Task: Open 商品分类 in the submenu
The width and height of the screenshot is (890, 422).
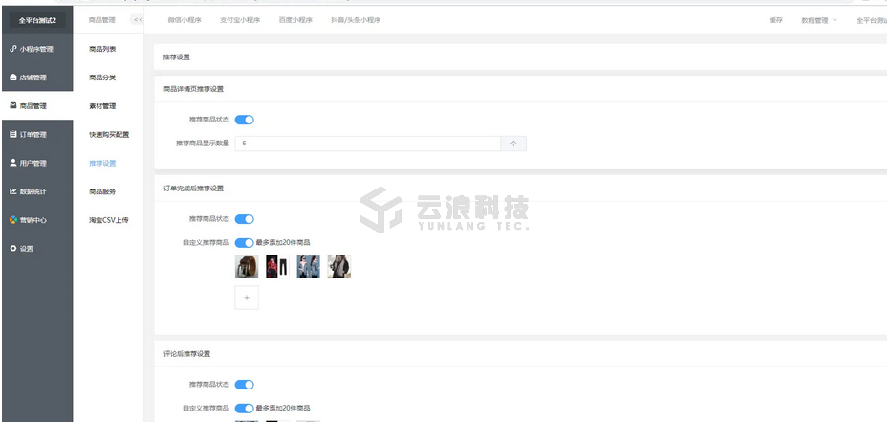Action: pos(102,78)
